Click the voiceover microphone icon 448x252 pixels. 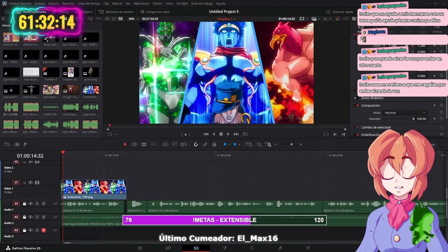[26, 144]
